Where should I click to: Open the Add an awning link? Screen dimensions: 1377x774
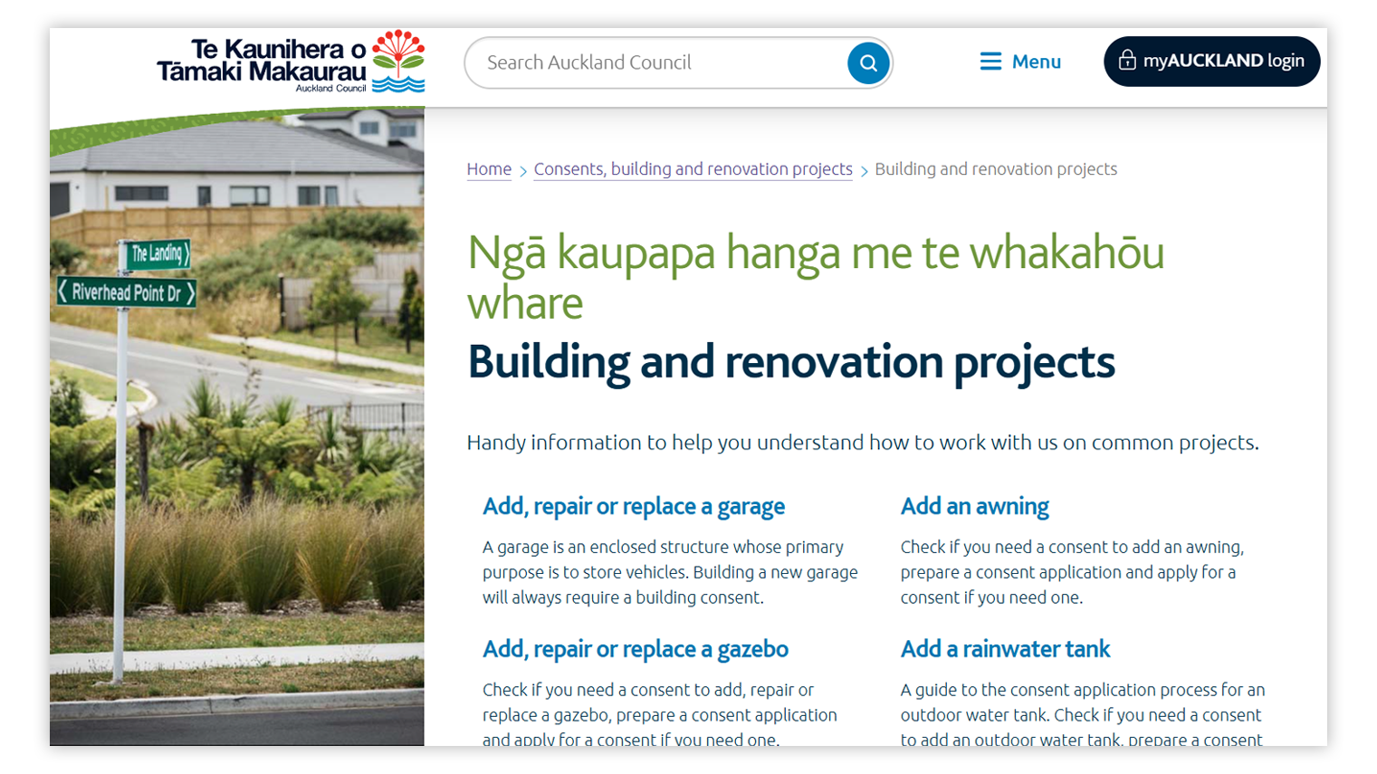pos(974,506)
